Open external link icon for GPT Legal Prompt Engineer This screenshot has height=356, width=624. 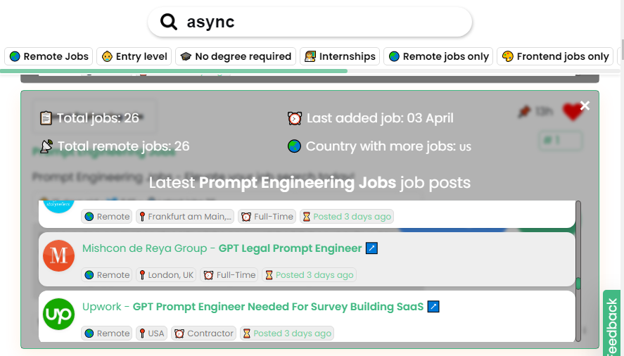click(372, 248)
